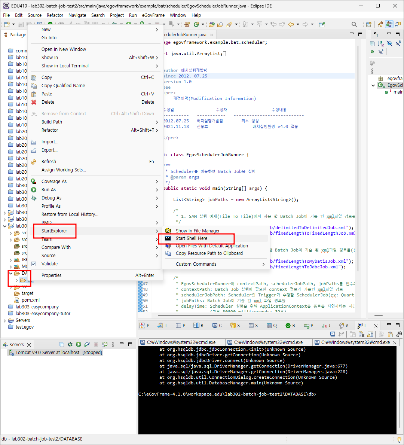
Task: Expand the Servers project tree node
Action: click(4, 320)
